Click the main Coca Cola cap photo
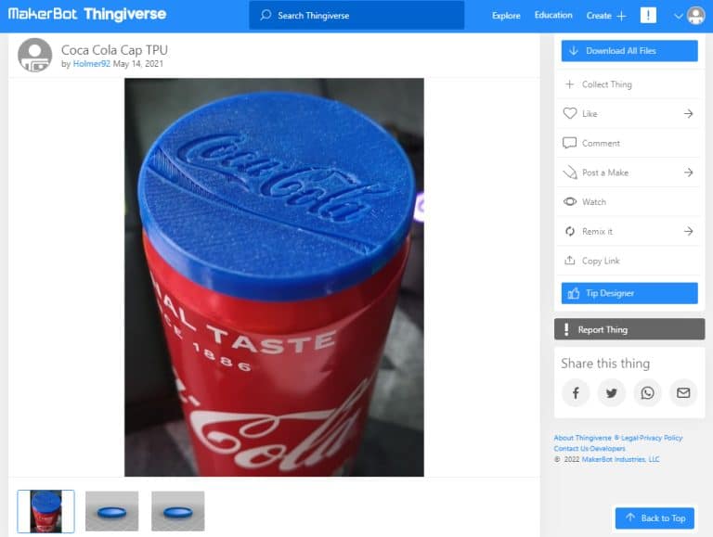This screenshot has height=537, width=713. click(x=274, y=277)
